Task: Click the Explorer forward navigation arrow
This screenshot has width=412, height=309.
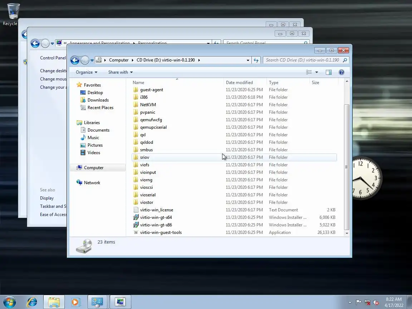Action: coord(85,60)
